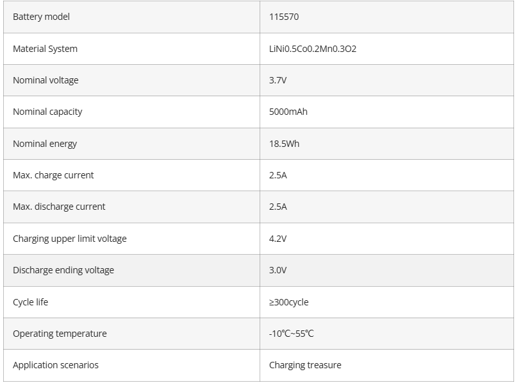Click the Nominal energy label

45,144
